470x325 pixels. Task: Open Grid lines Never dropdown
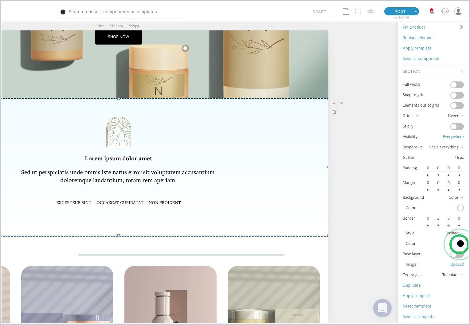point(456,116)
